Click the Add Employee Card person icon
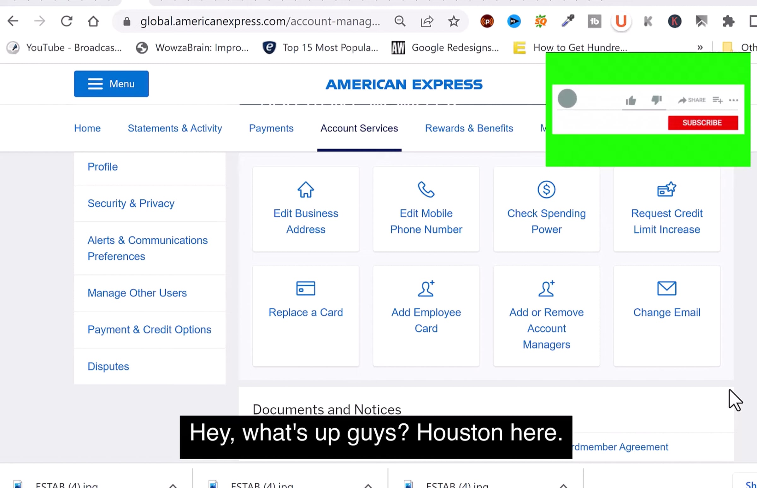 426,288
